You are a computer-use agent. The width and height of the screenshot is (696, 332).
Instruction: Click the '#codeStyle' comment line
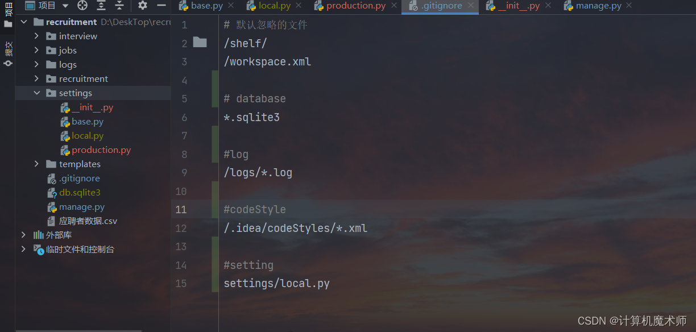pos(255,209)
